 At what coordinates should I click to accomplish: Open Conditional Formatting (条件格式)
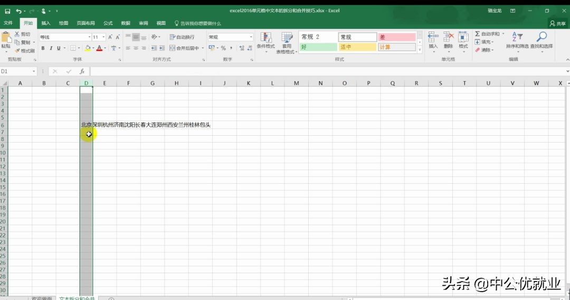pyautogui.click(x=265, y=41)
